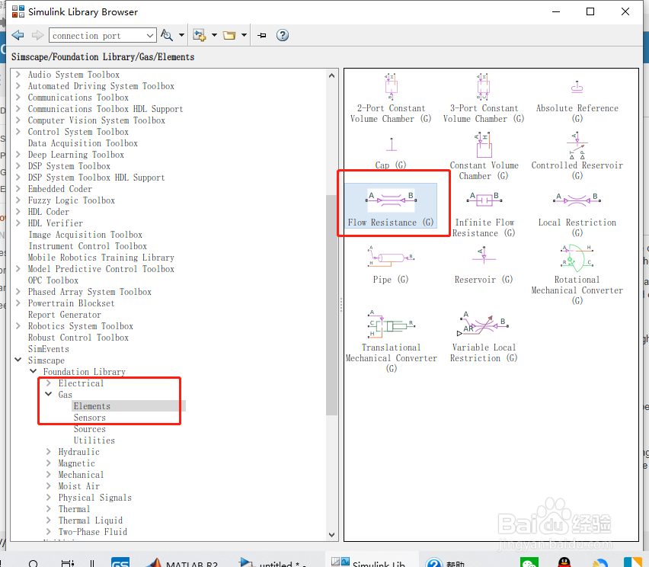649x567 pixels.
Task: Select the 3-Port Constant Volume Chamber block
Action: coord(484,98)
